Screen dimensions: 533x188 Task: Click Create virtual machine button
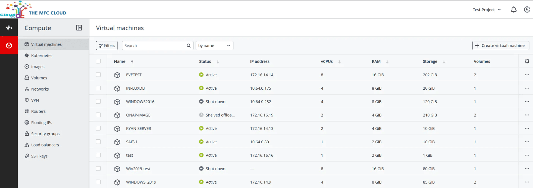point(501,46)
